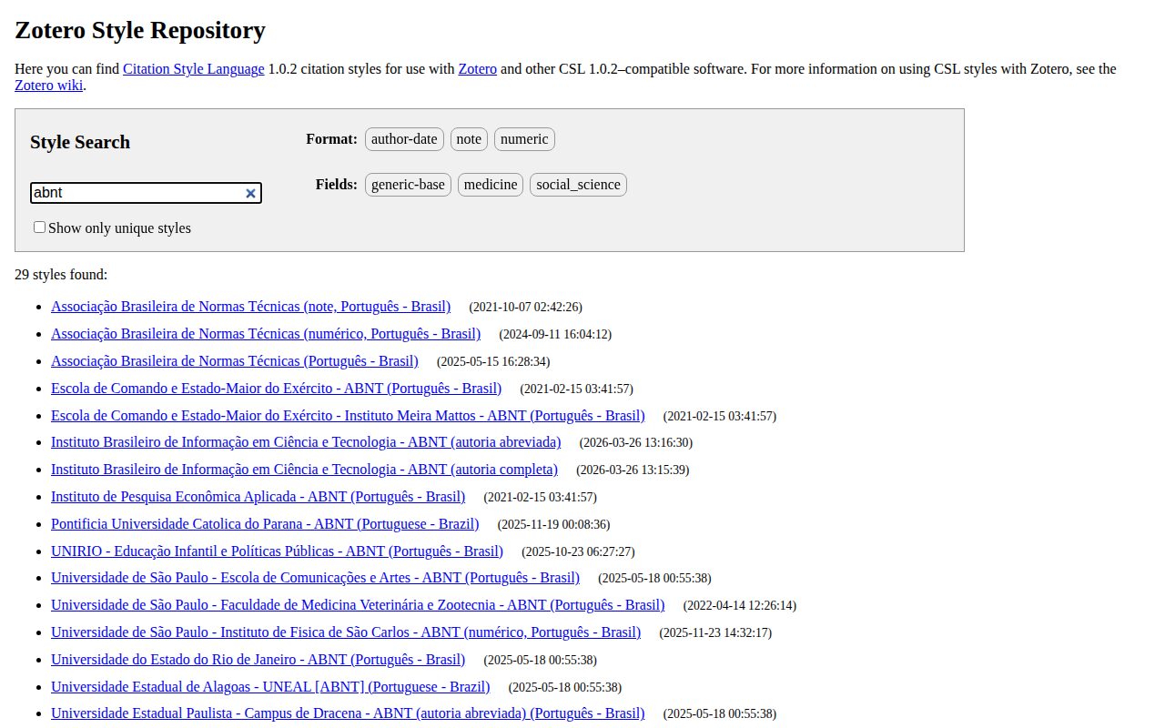Open the Zotero link in intro text
This screenshot has height=728, width=1165.
coord(477,69)
